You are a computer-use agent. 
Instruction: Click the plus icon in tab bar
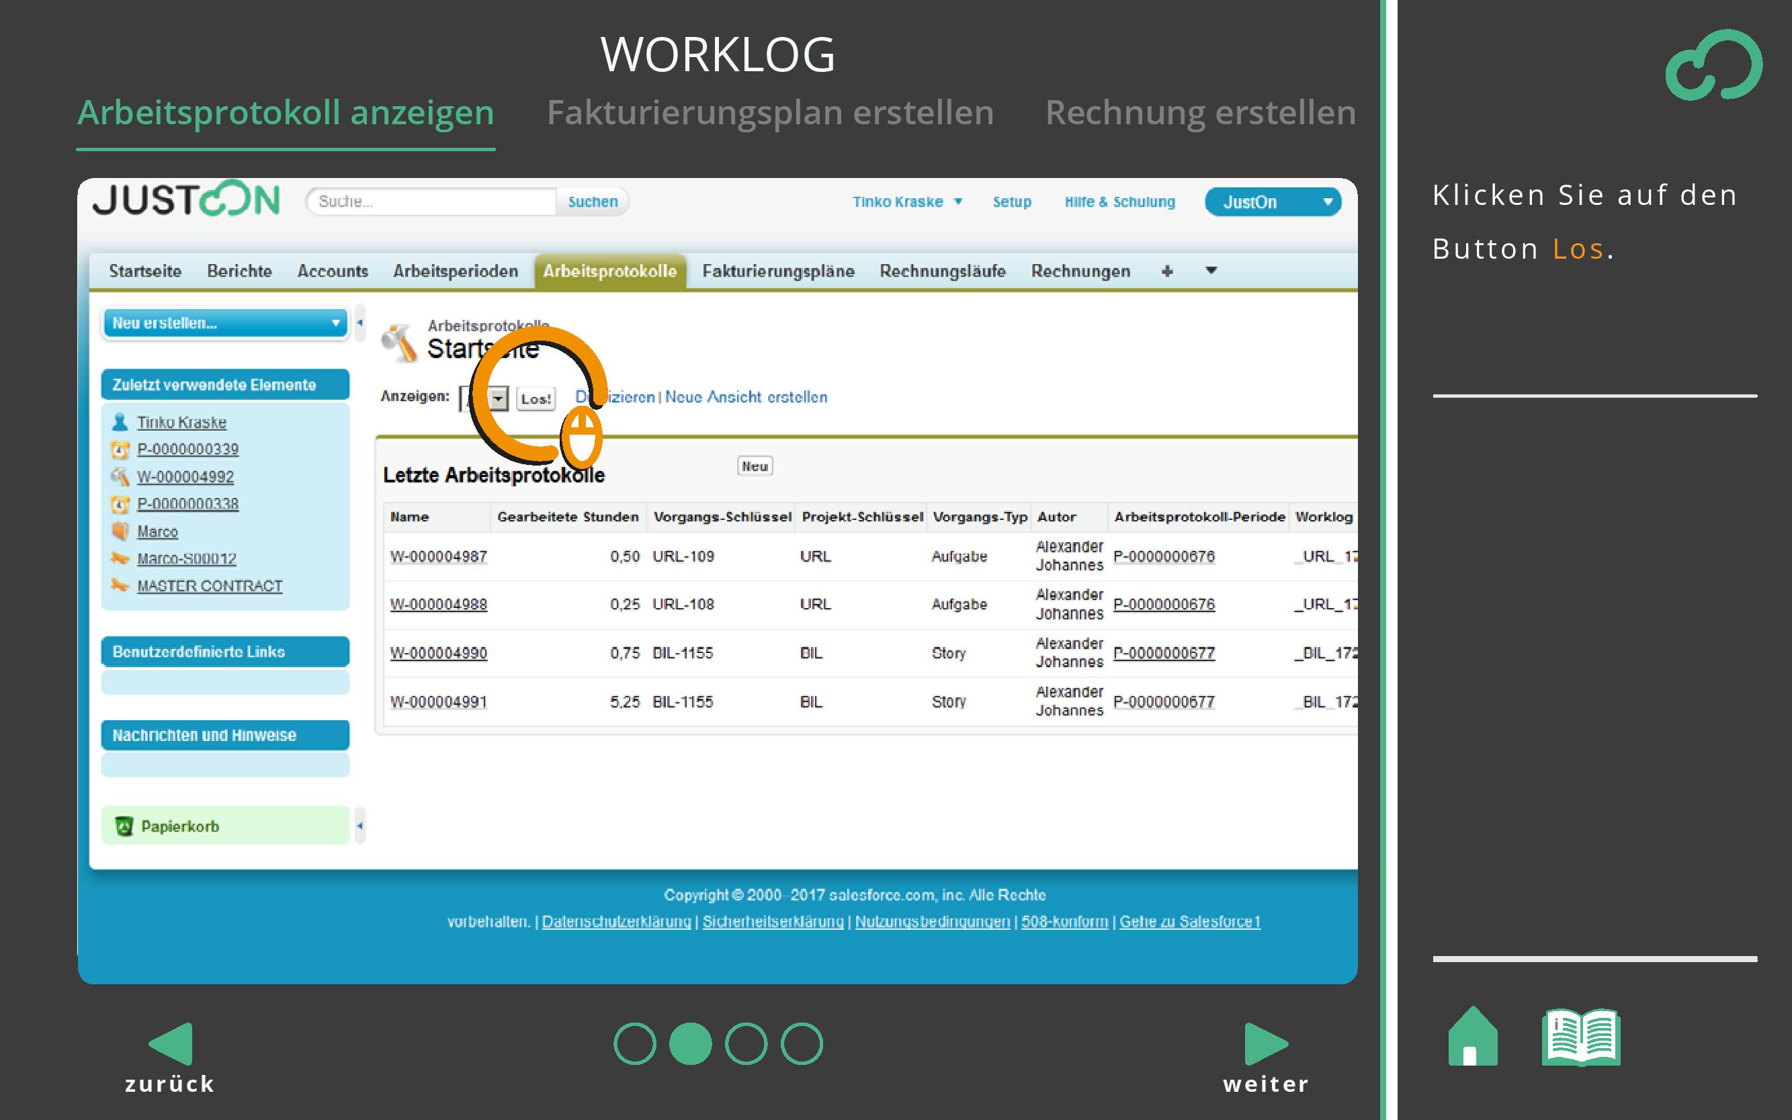click(x=1166, y=271)
